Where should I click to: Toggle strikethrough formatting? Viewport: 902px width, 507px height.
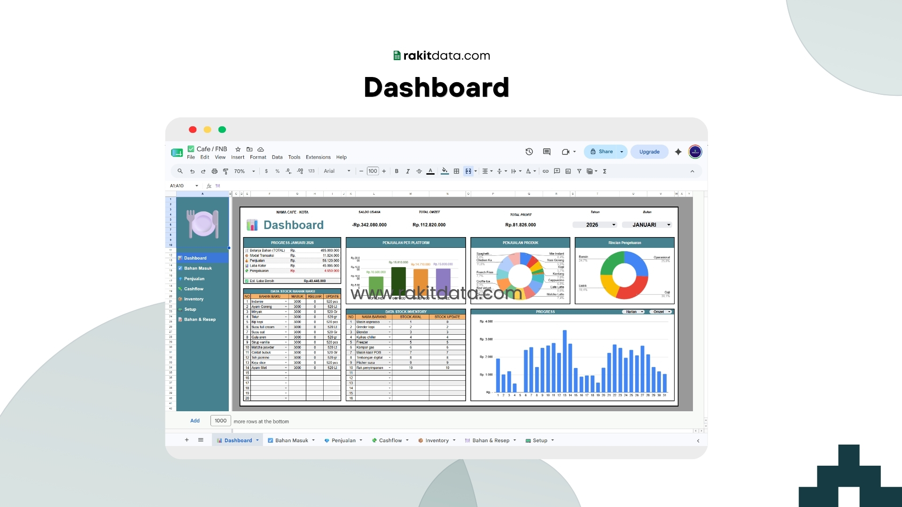[x=419, y=171]
